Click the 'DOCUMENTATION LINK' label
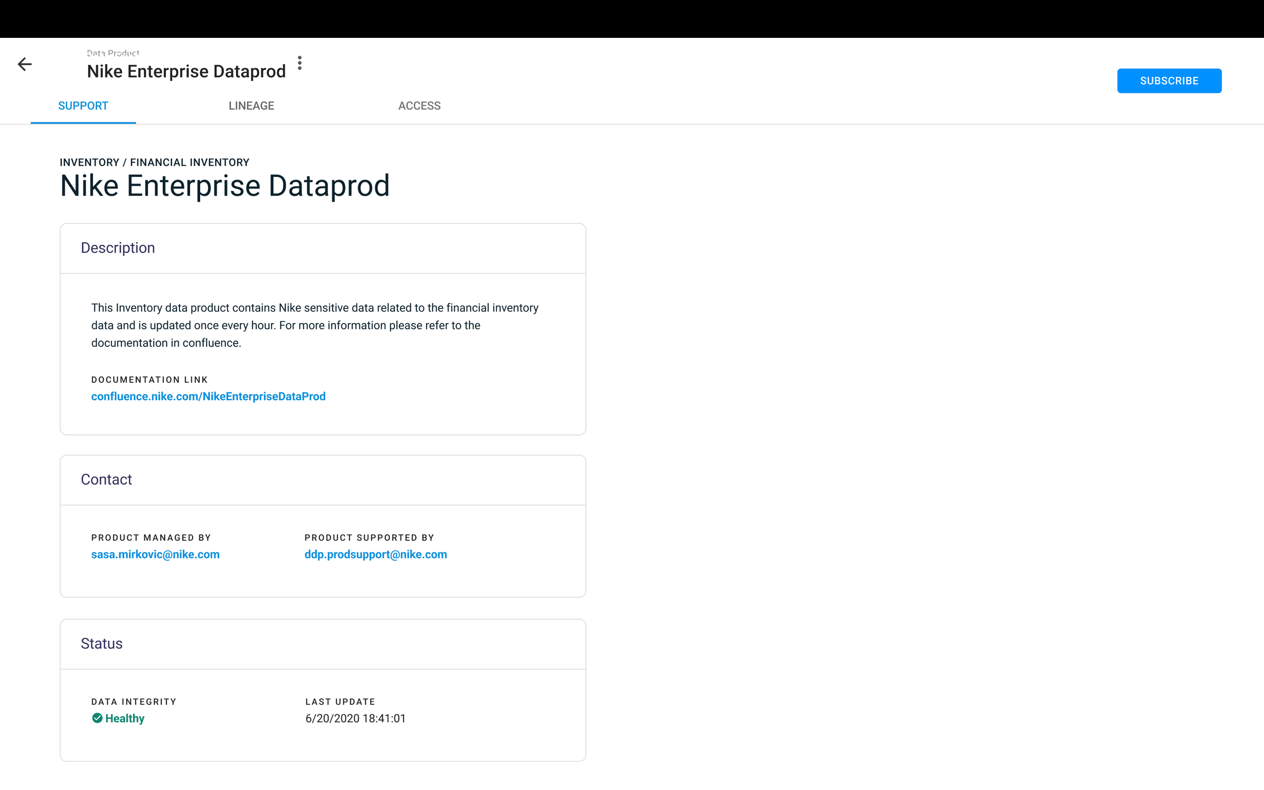 pyautogui.click(x=150, y=379)
